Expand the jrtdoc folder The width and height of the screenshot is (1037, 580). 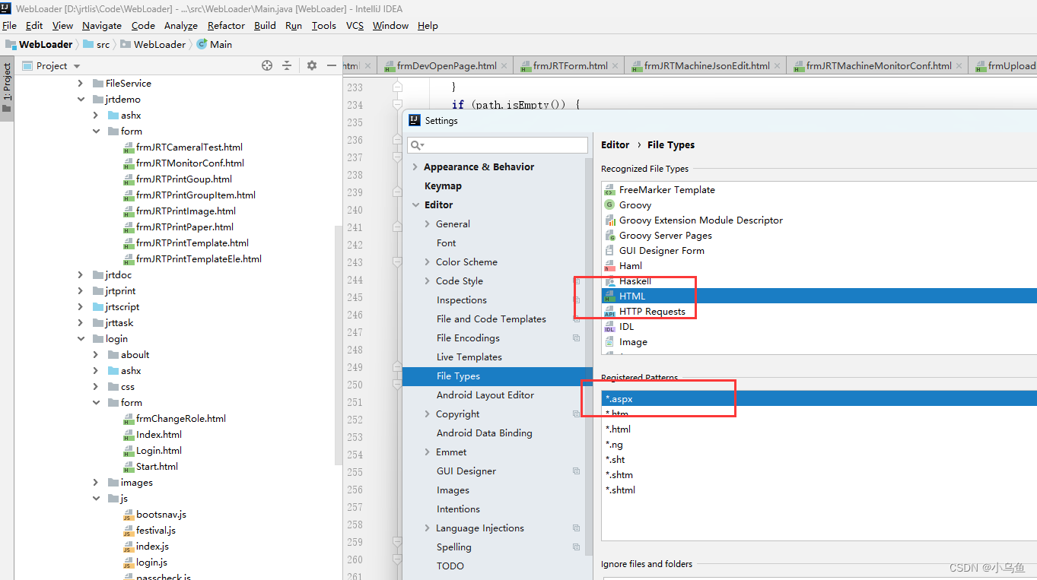[x=81, y=275]
